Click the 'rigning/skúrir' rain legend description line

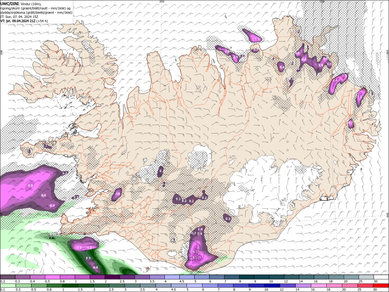(36, 8)
